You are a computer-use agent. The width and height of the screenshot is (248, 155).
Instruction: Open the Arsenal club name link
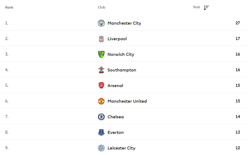click(x=115, y=85)
